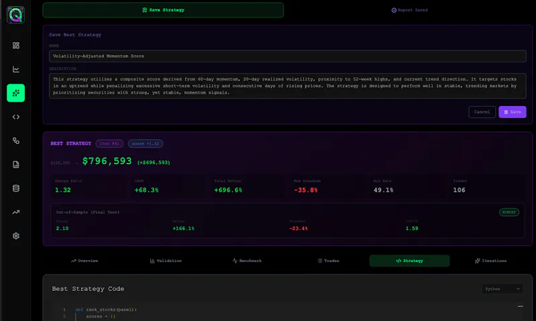Open the Python language dropdown

[x=502, y=289]
